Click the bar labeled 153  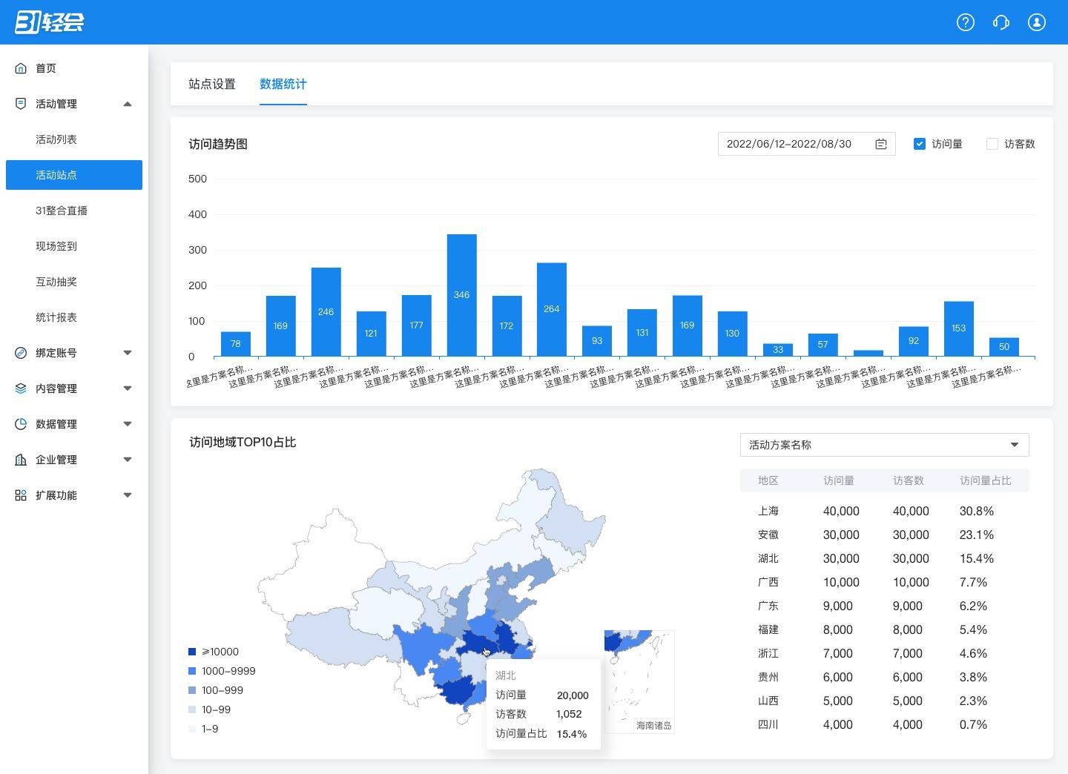[x=959, y=329]
